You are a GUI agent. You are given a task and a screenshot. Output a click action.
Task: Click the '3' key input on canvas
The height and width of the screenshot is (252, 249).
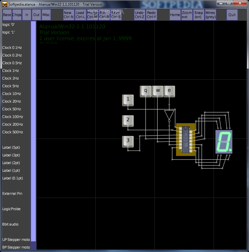click(128, 142)
